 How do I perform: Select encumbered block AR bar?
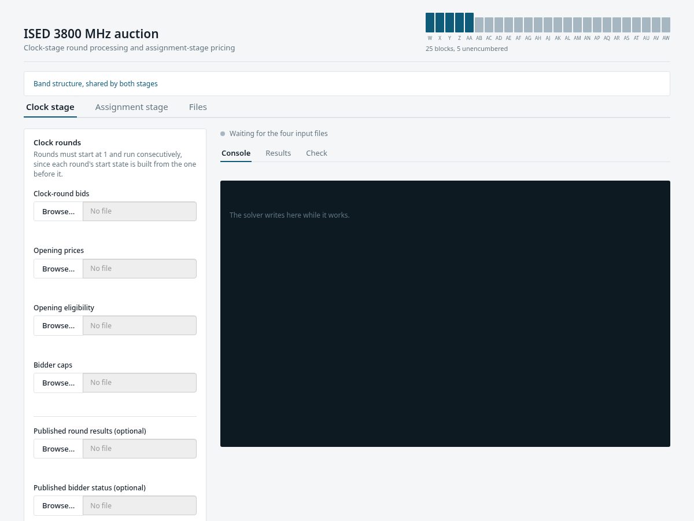617,25
